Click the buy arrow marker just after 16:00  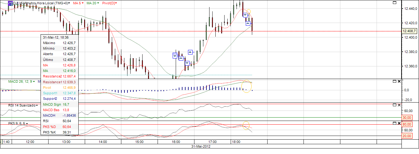coord(181,58)
